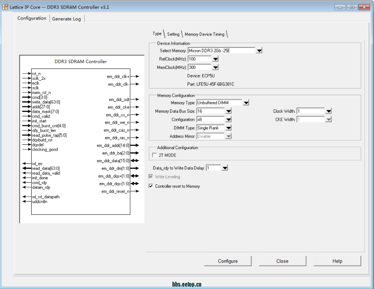Minimize the Lattice IP Core window
The width and height of the screenshot is (374, 289).
(340, 7)
